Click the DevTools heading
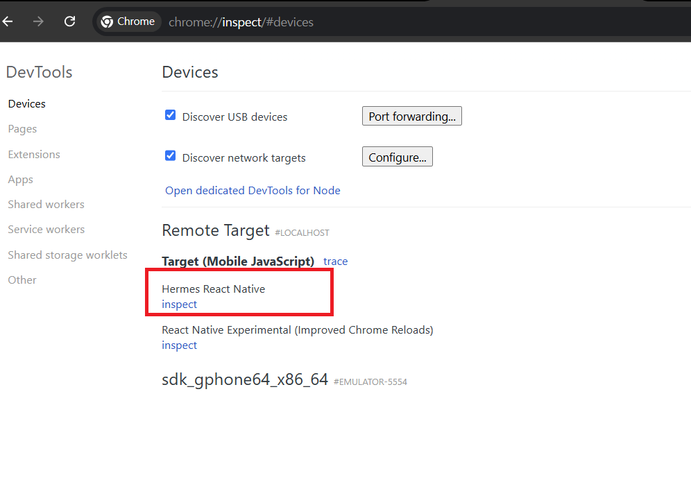 pyautogui.click(x=40, y=72)
